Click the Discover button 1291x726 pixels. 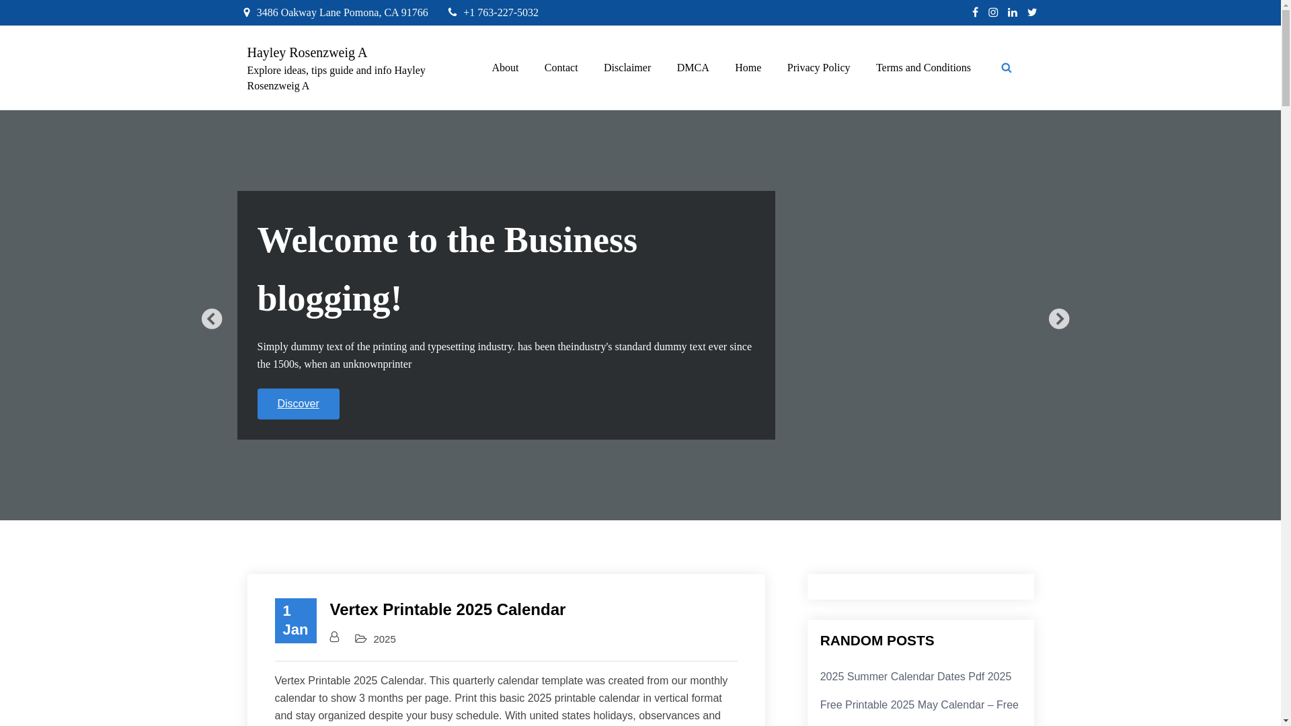(298, 404)
